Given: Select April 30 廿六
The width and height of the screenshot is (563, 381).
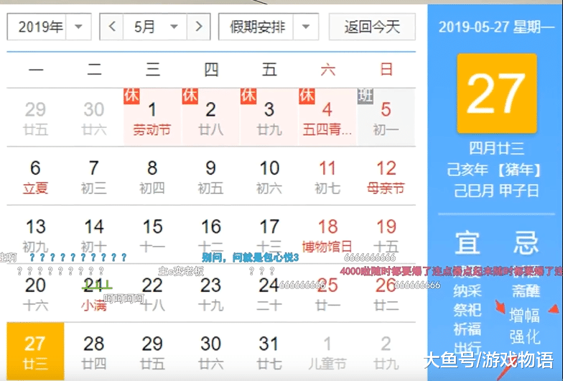Looking at the screenshot, I should 94,117.
